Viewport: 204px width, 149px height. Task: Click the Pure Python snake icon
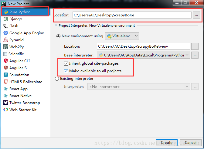(x=6, y=12)
